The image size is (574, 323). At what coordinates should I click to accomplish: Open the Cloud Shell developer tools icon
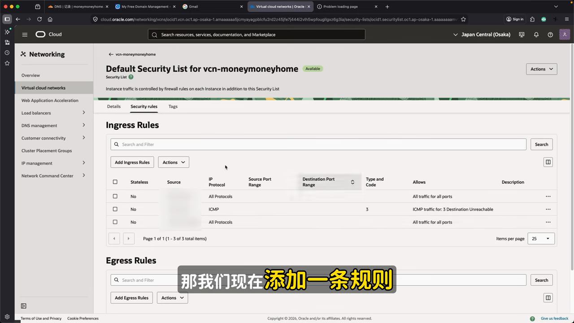[522, 35]
